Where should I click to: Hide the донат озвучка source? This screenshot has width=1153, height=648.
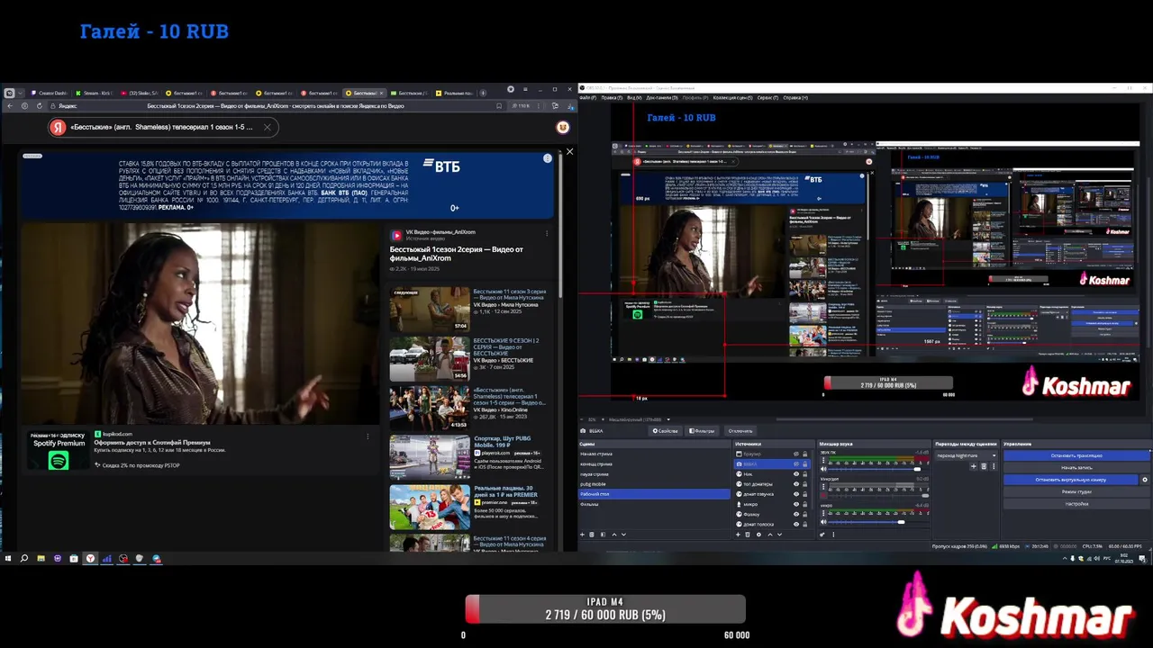click(796, 494)
